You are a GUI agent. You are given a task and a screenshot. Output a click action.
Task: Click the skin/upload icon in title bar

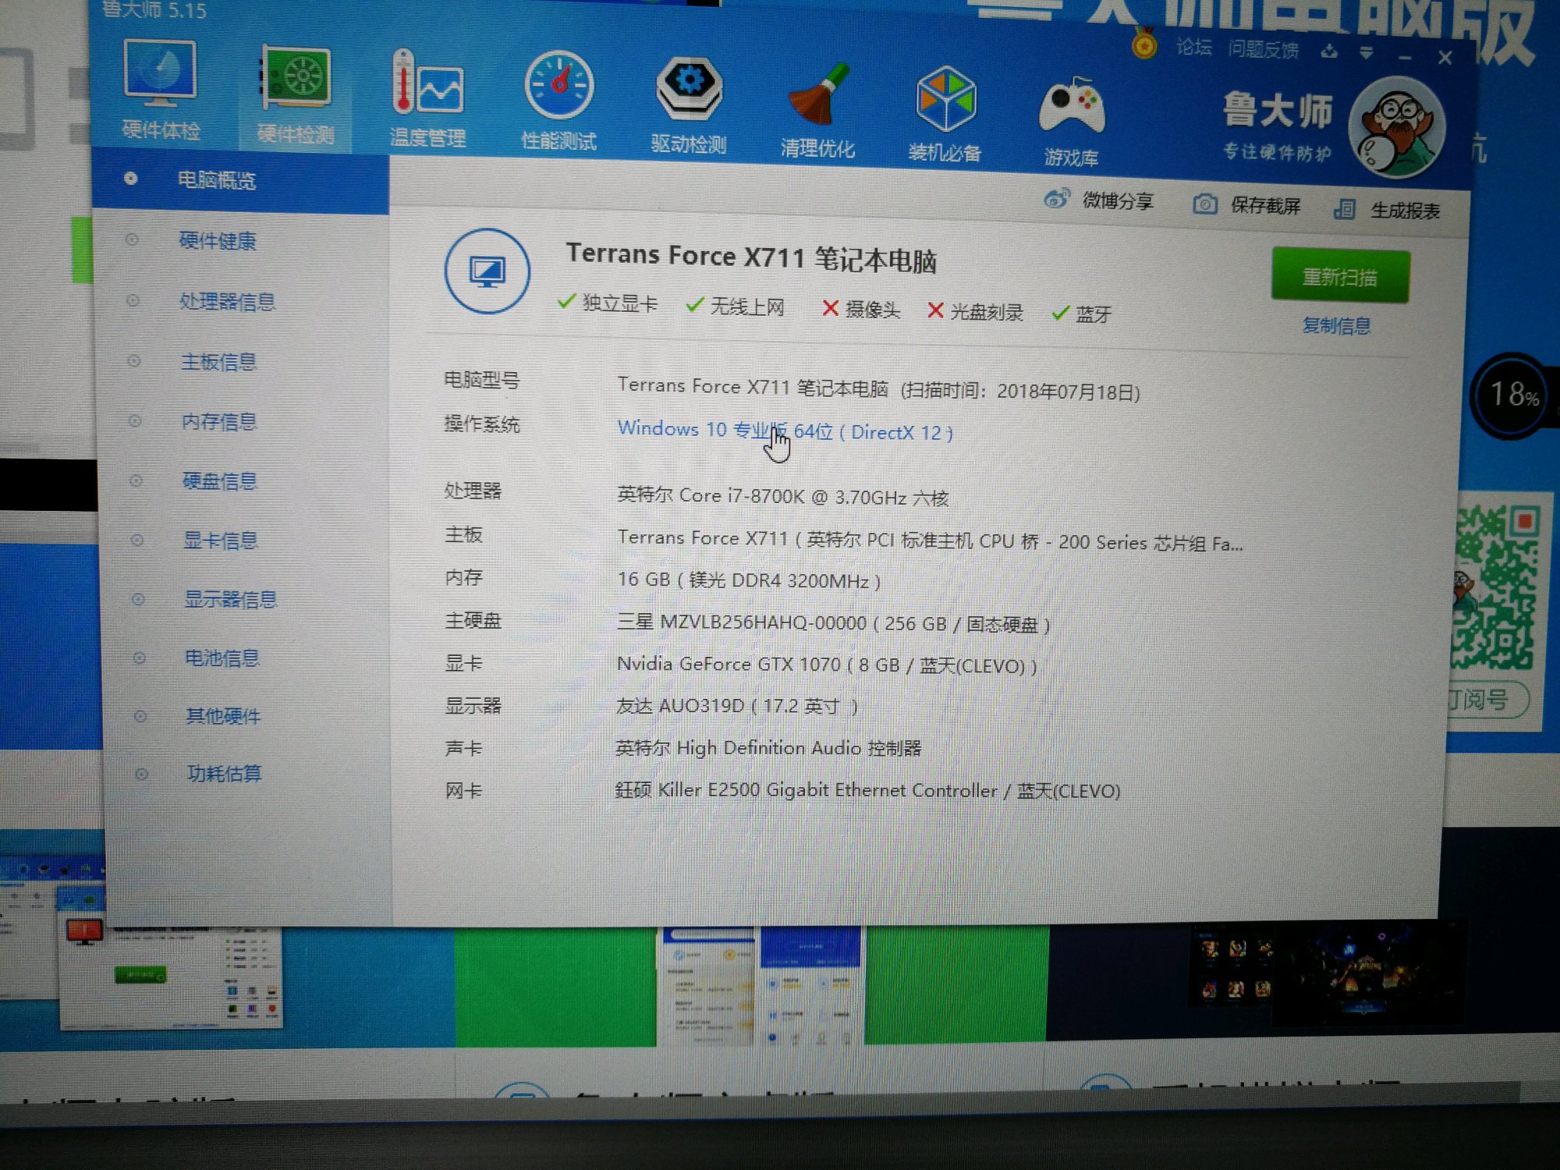1329,52
